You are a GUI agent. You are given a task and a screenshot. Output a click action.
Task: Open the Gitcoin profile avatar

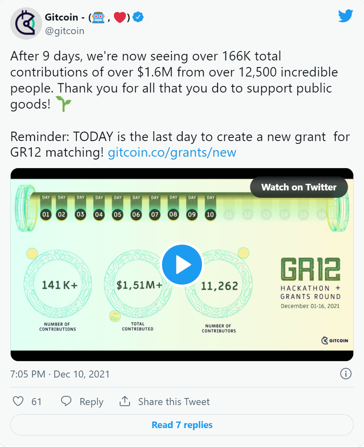point(26,23)
